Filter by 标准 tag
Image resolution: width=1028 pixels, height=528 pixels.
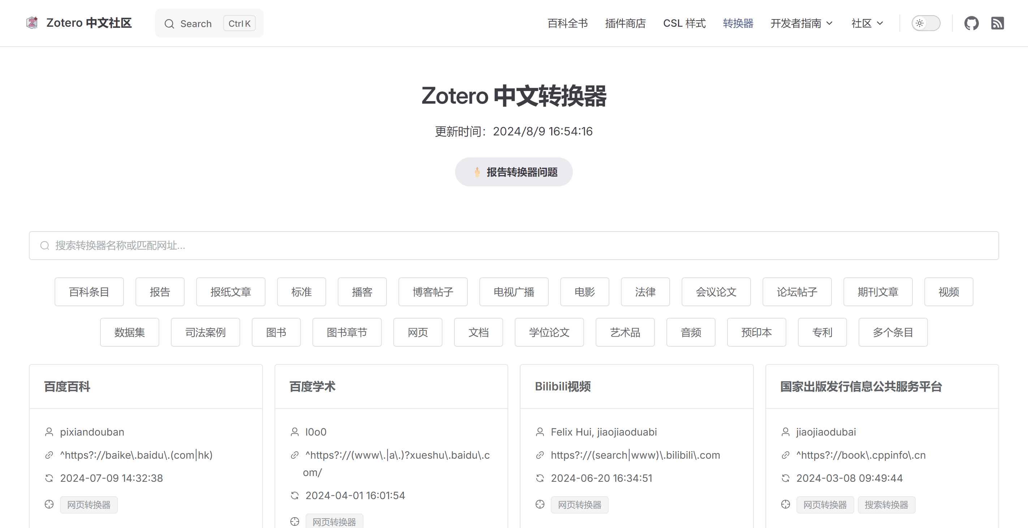coord(301,292)
